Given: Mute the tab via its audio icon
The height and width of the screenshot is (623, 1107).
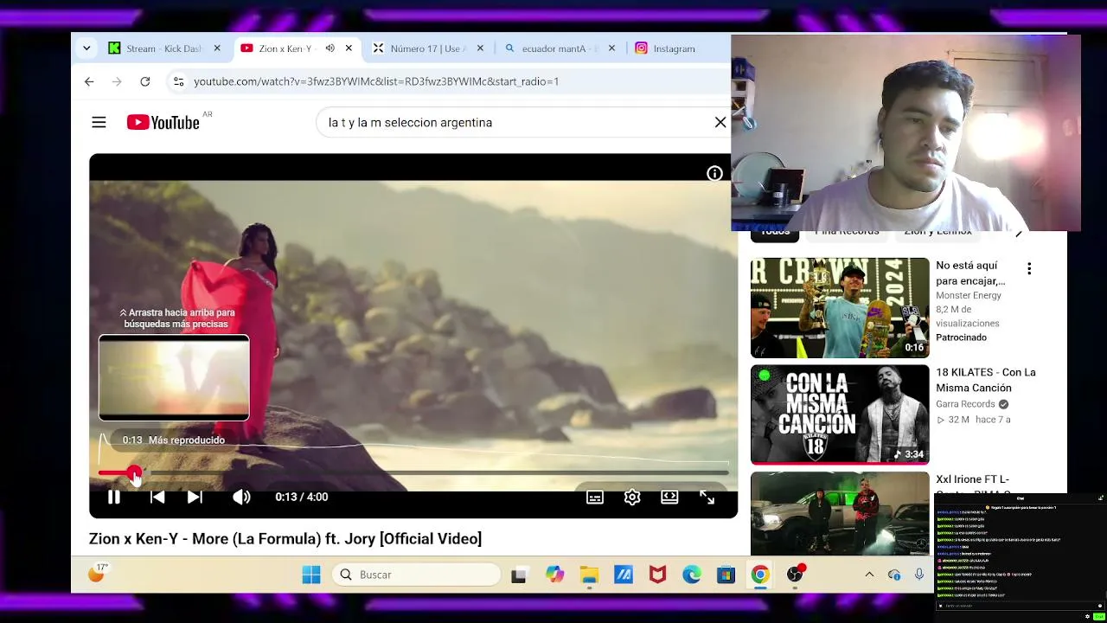Looking at the screenshot, I should 330,48.
